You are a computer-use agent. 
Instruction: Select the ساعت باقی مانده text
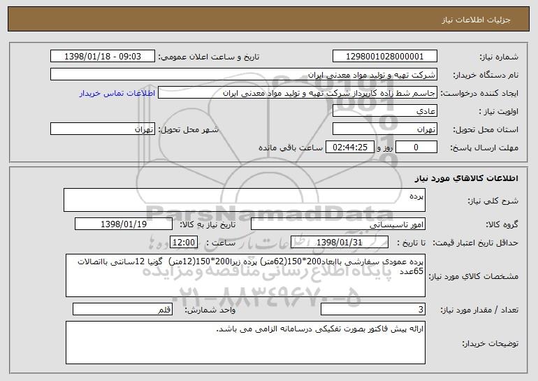tap(291, 148)
